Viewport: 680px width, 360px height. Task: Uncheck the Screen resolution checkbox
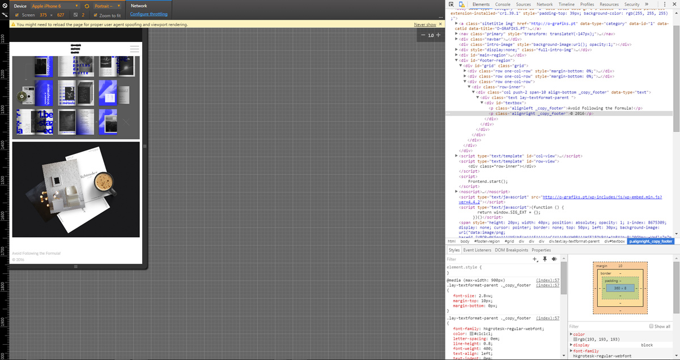coord(16,15)
